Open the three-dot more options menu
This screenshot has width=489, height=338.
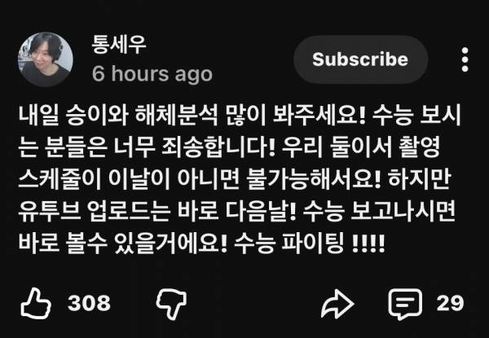pos(465,59)
